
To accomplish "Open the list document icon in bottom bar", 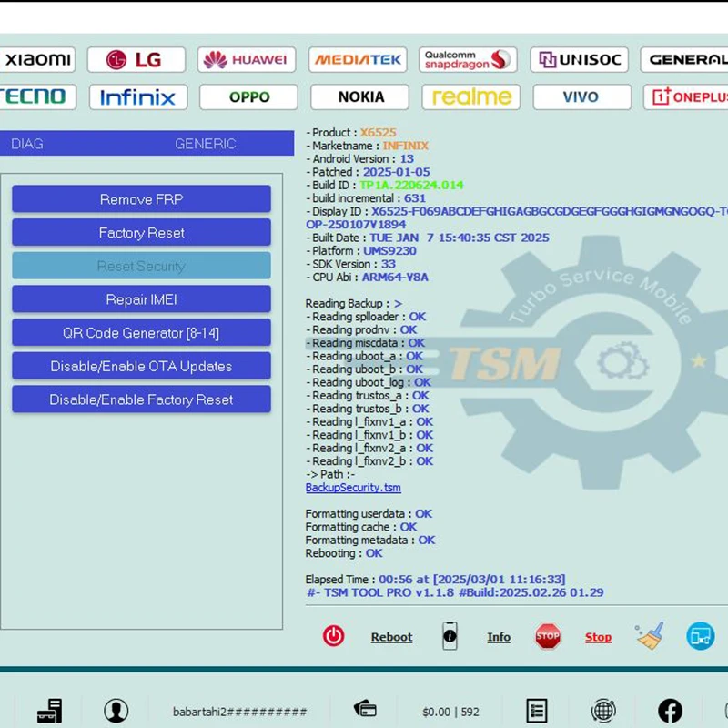I will (x=537, y=711).
